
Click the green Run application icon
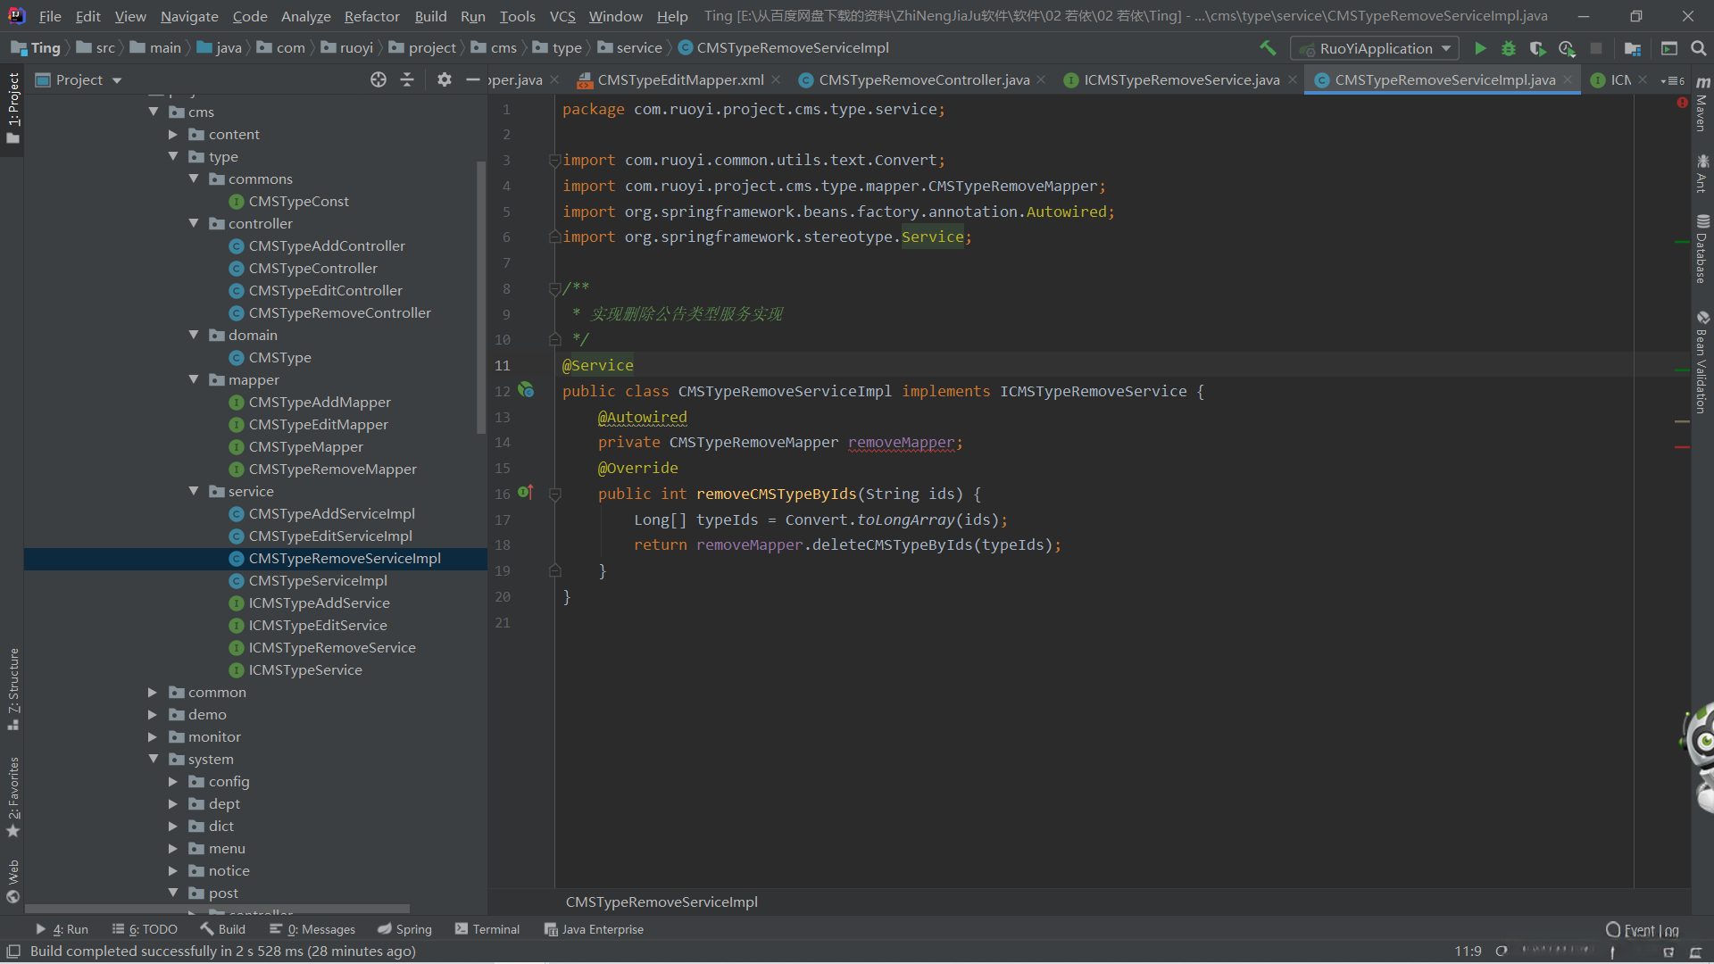[x=1480, y=48]
